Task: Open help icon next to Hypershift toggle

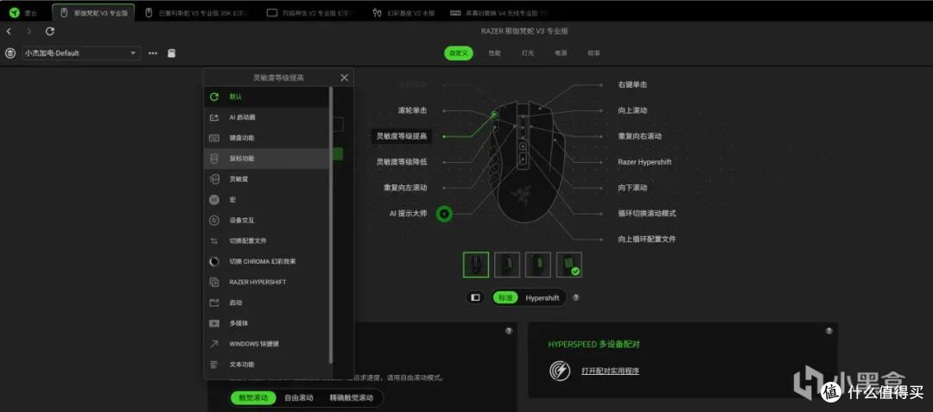Action: click(x=576, y=298)
